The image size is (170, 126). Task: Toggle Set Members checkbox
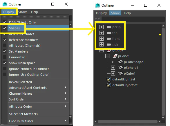click(5, 51)
